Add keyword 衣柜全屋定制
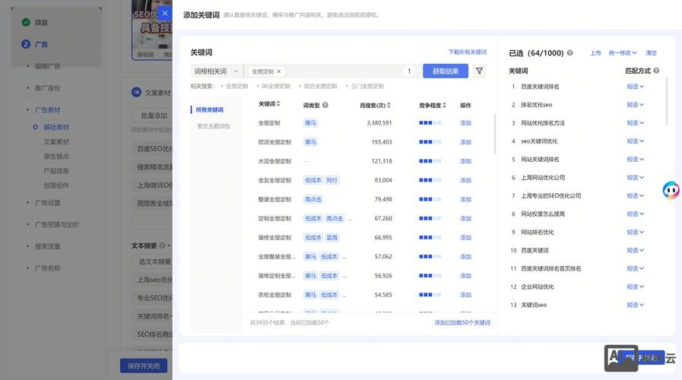Viewport: 682px width, 380px height. pyautogui.click(x=465, y=295)
